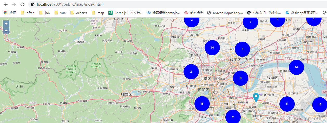Open the cluster marker labeled 14
The image size is (327, 123).
[x=296, y=67]
